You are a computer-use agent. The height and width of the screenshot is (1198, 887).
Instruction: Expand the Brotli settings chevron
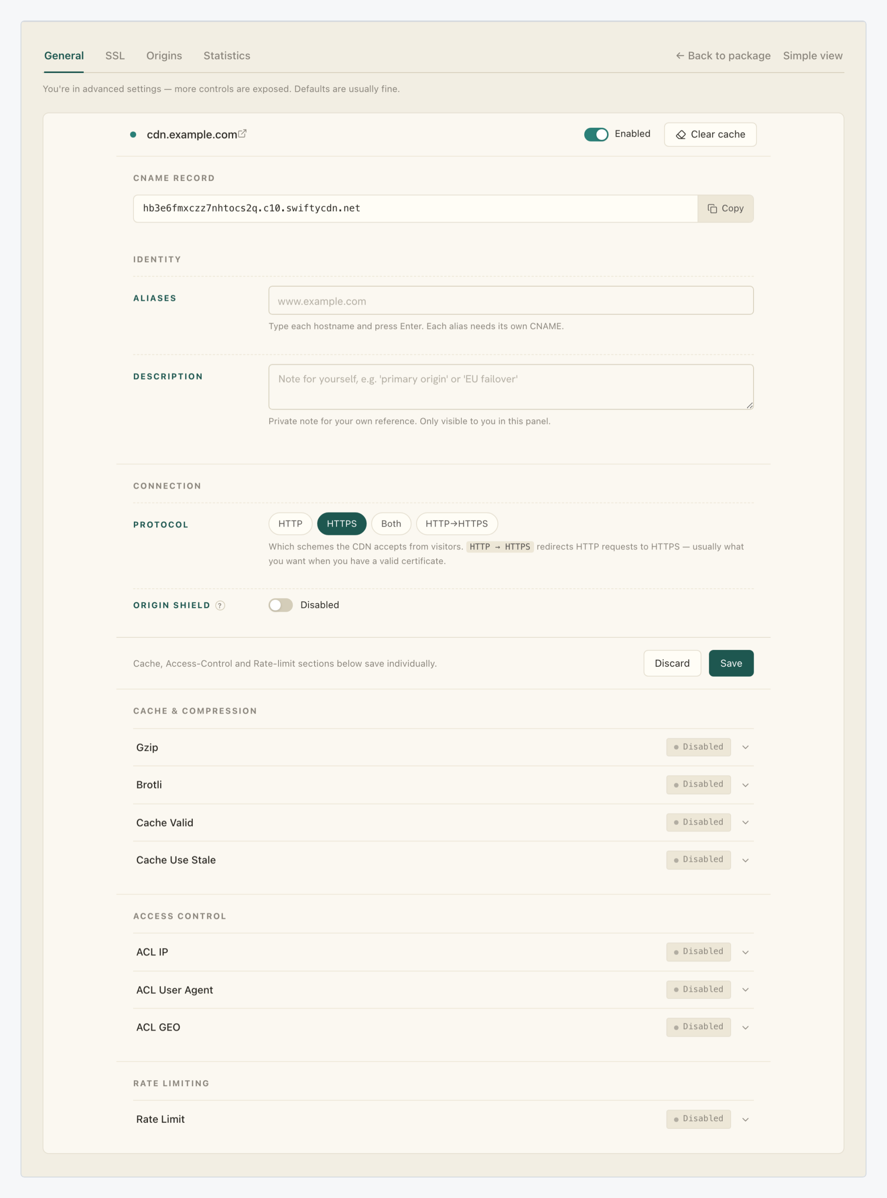click(745, 785)
